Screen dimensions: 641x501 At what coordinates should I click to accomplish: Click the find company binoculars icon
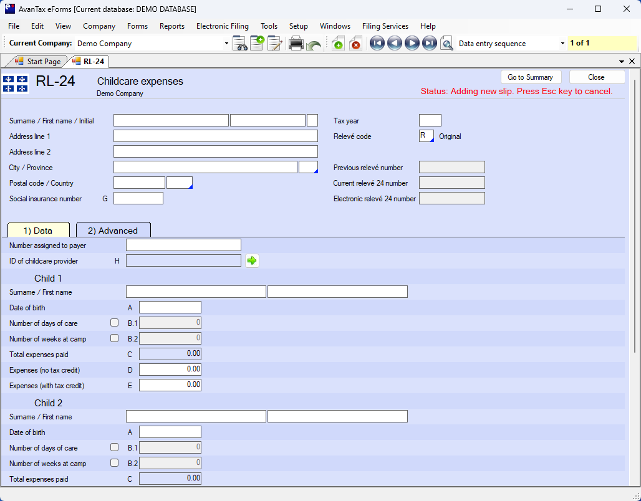240,44
